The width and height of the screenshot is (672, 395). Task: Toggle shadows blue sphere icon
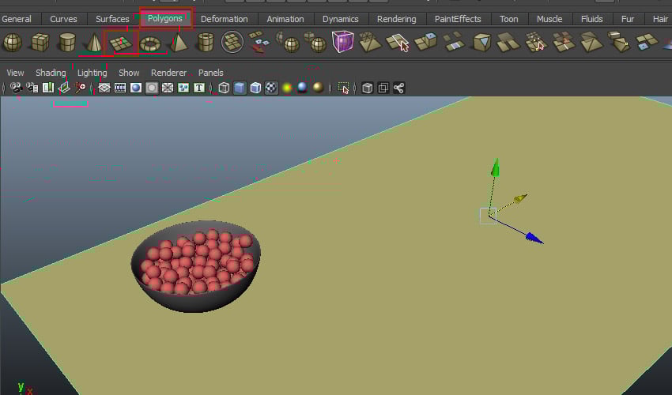(x=303, y=88)
